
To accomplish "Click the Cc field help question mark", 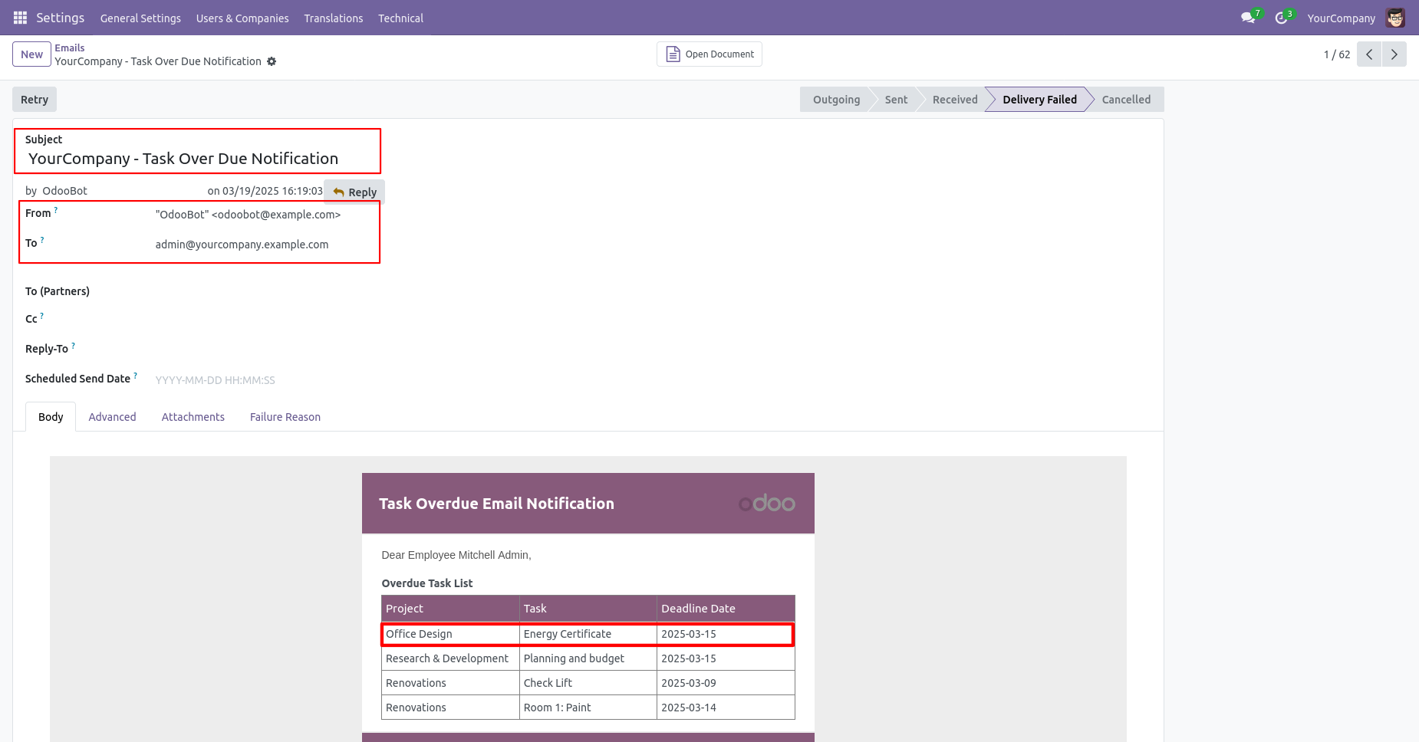I will (x=42, y=315).
